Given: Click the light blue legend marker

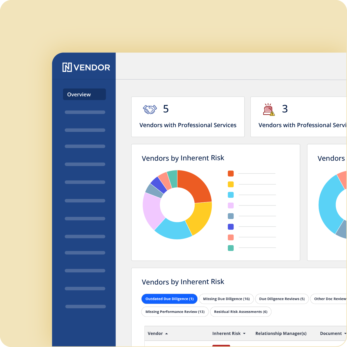Looking at the screenshot, I should 231,195.
